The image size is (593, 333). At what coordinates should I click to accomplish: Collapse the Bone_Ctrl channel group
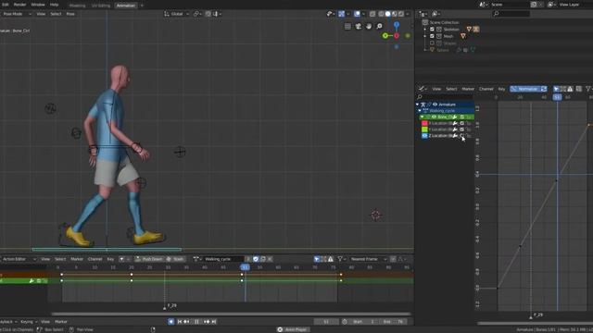click(x=423, y=117)
